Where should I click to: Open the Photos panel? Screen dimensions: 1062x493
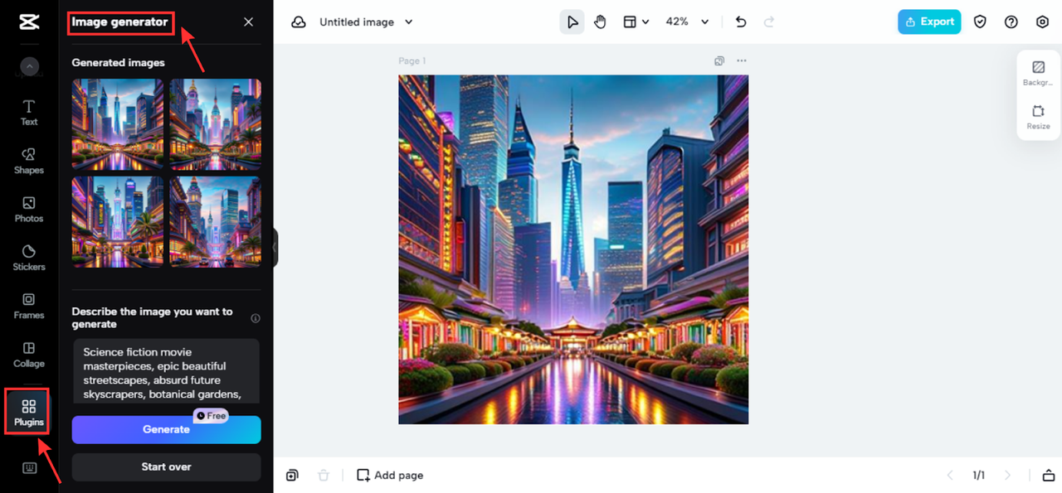pyautogui.click(x=29, y=210)
